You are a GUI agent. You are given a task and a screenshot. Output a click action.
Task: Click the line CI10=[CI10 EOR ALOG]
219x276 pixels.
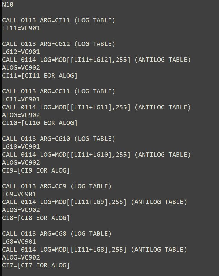40,123
